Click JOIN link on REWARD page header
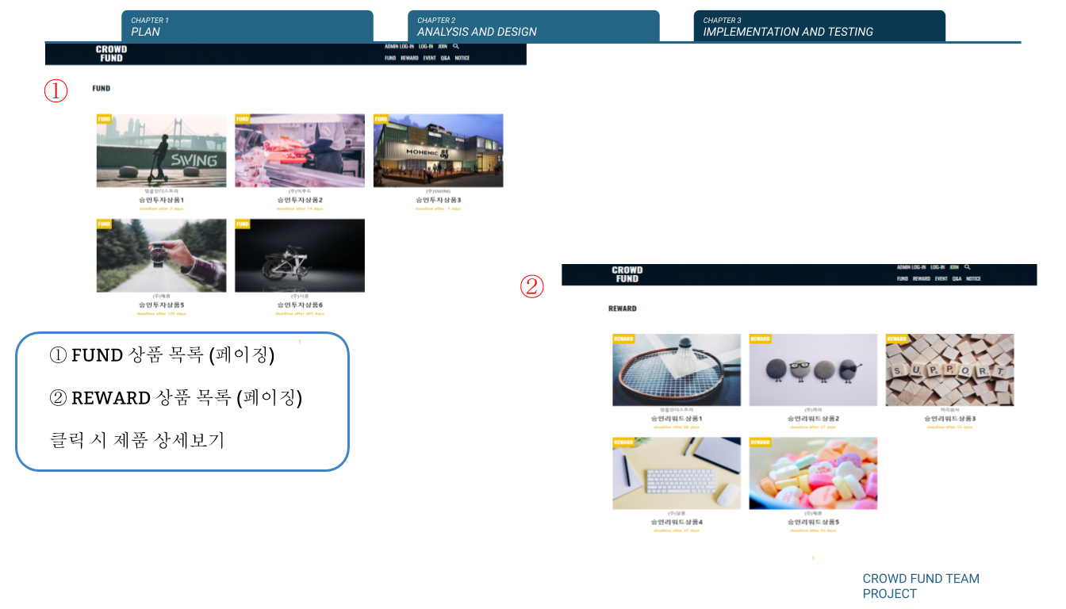 tap(954, 267)
